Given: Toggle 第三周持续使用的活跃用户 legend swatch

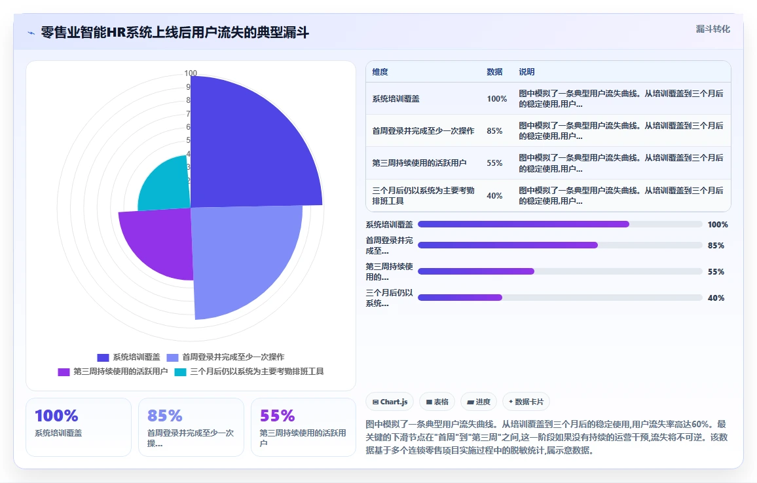Looking at the screenshot, I should coord(64,372).
